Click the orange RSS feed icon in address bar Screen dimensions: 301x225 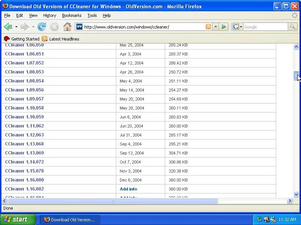(208, 27)
